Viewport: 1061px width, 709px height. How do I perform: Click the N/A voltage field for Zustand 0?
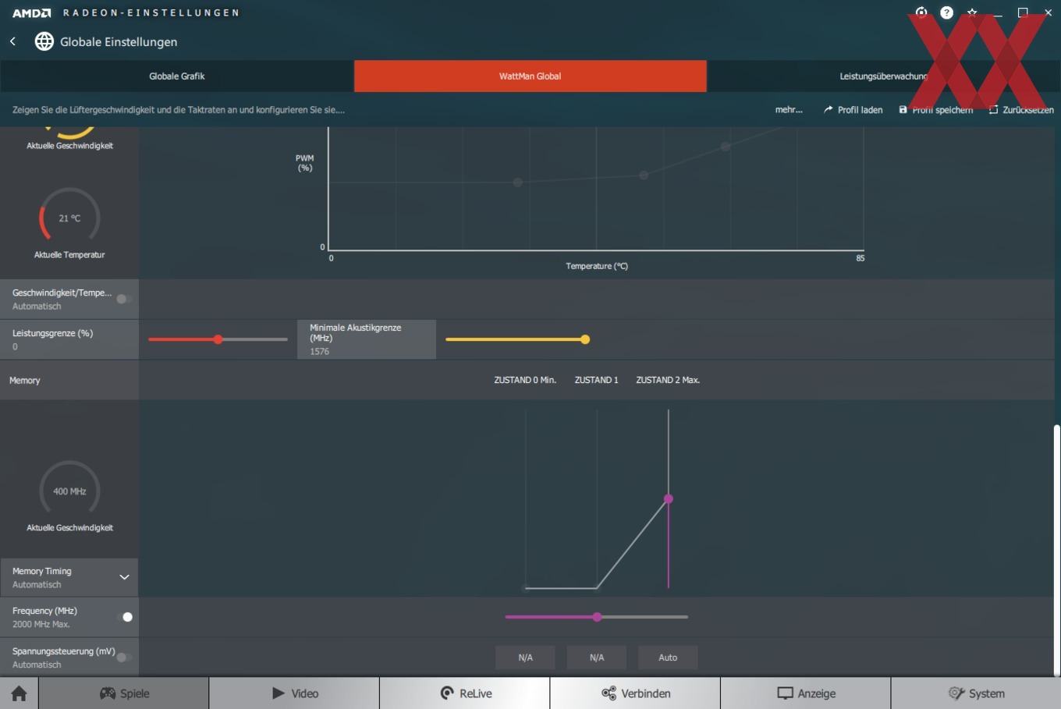pyautogui.click(x=525, y=658)
